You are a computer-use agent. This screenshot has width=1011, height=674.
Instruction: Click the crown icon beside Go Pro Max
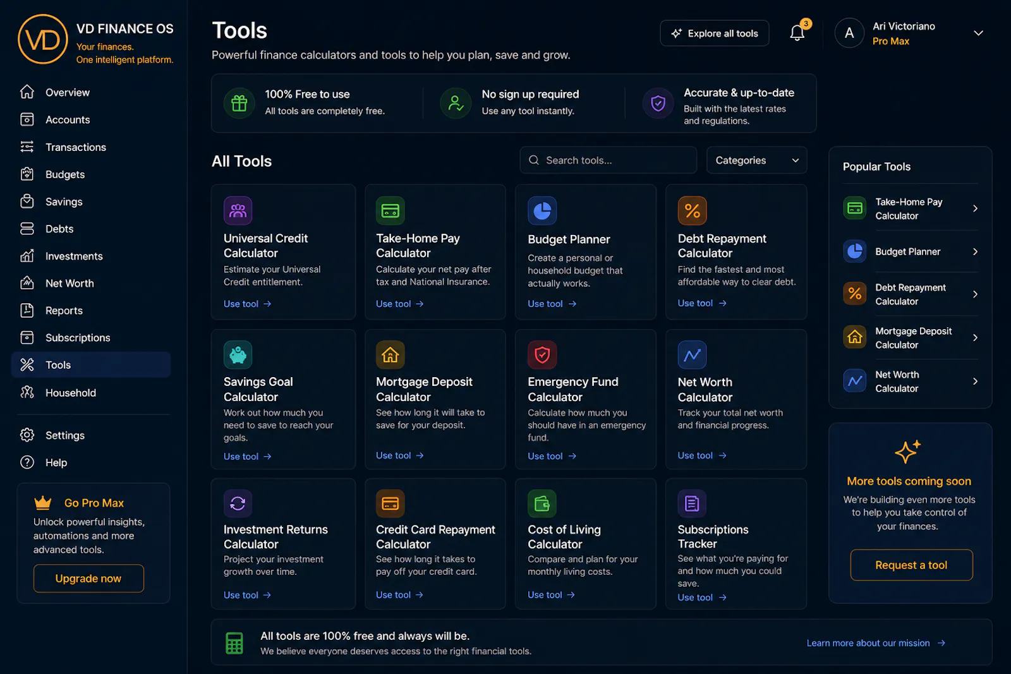coord(43,503)
